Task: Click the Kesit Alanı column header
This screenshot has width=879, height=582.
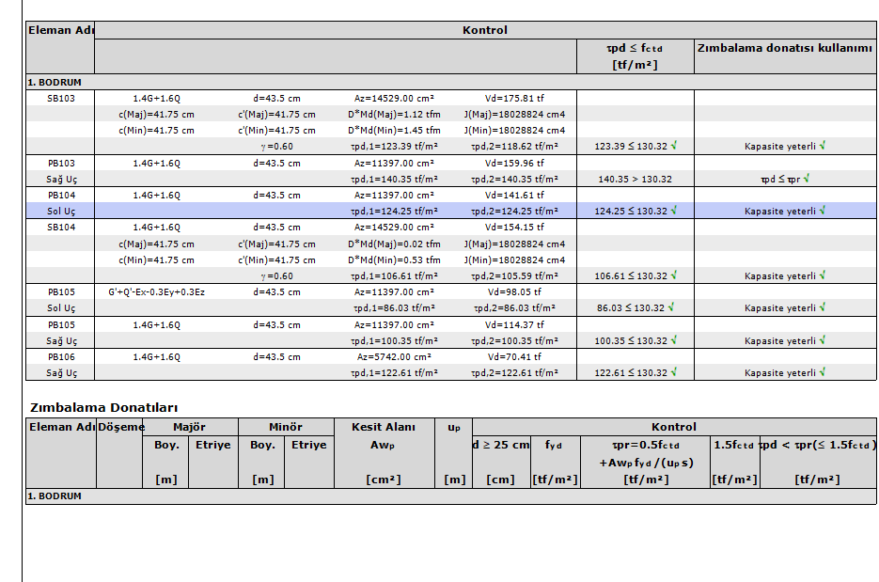Action: click(383, 427)
